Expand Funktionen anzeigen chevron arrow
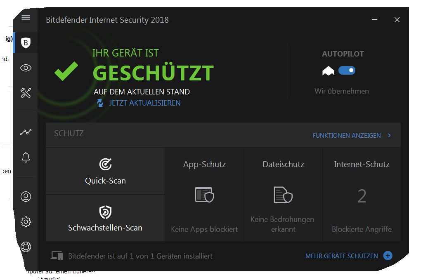 pyautogui.click(x=389, y=135)
